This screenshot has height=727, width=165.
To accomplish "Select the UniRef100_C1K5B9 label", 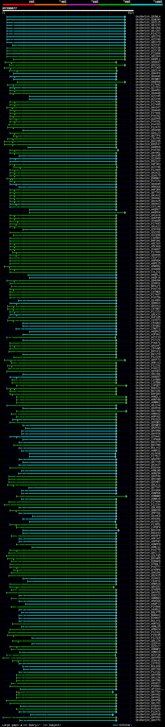I will [x=148, y=380].
